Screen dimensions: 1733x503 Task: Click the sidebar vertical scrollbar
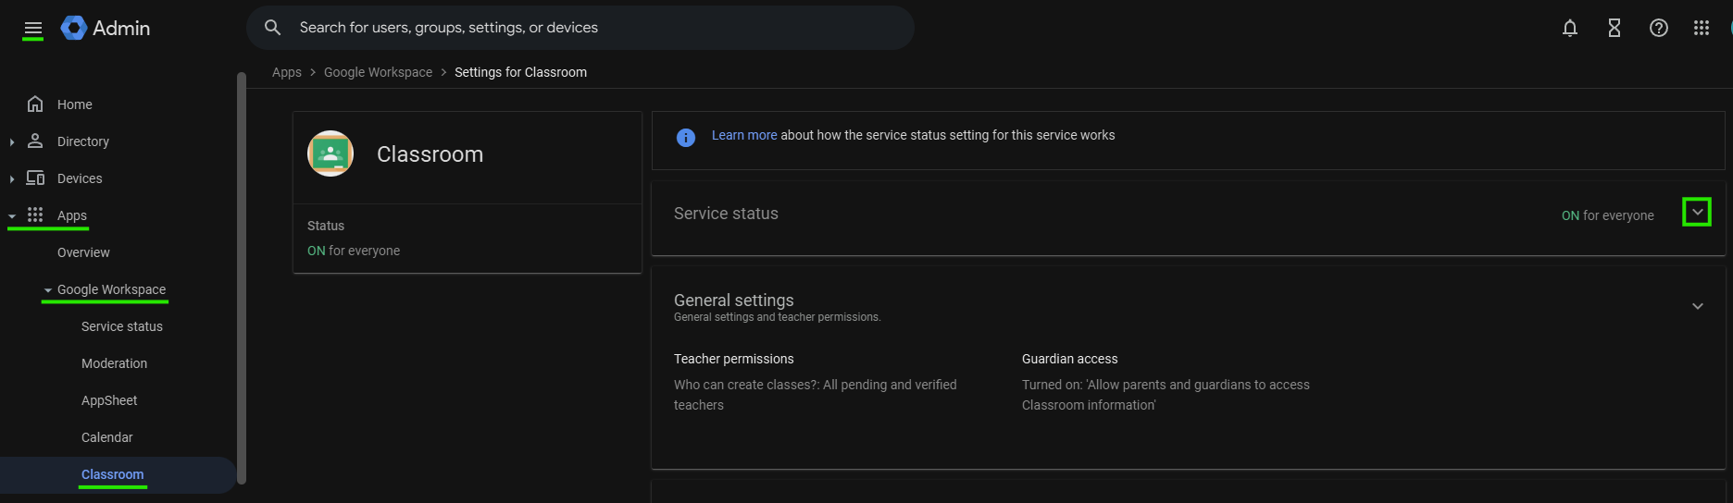[x=242, y=277]
